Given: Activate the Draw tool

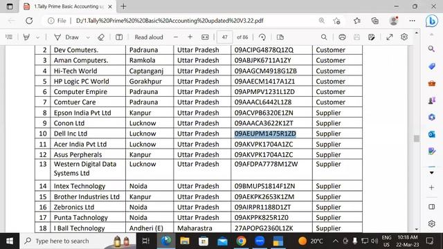Looking at the screenshot, I should [x=66, y=37].
